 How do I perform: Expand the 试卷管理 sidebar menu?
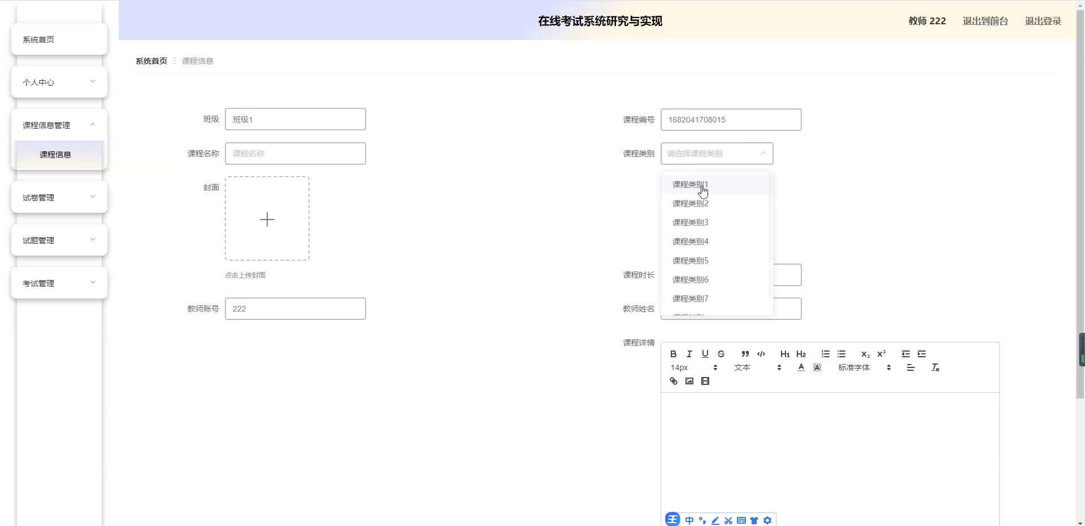click(59, 198)
